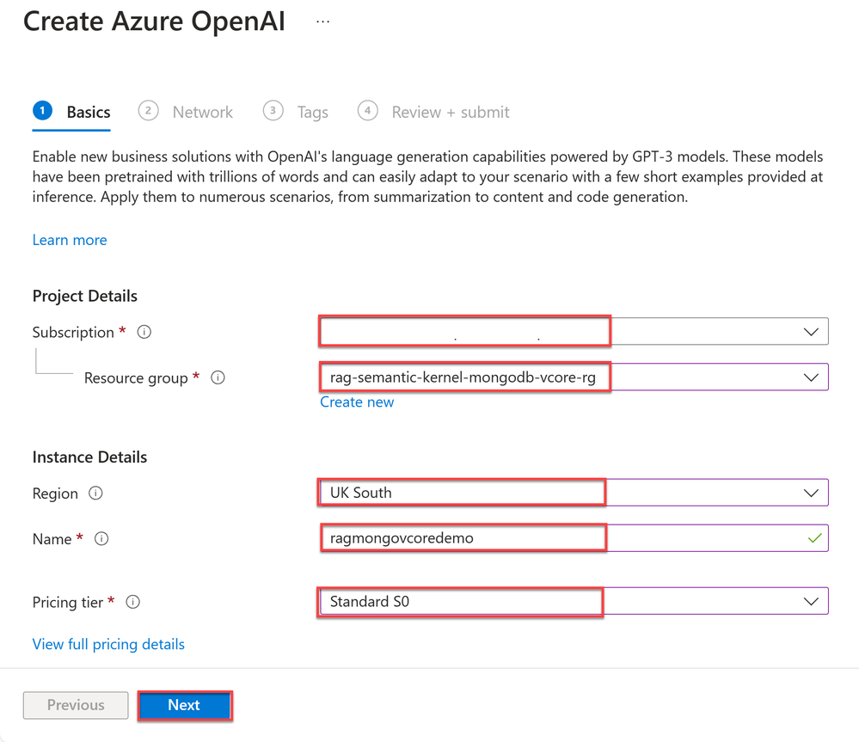The height and width of the screenshot is (742, 859).
Task: Click the Pricing tier field label
Action: pyautogui.click(x=68, y=603)
